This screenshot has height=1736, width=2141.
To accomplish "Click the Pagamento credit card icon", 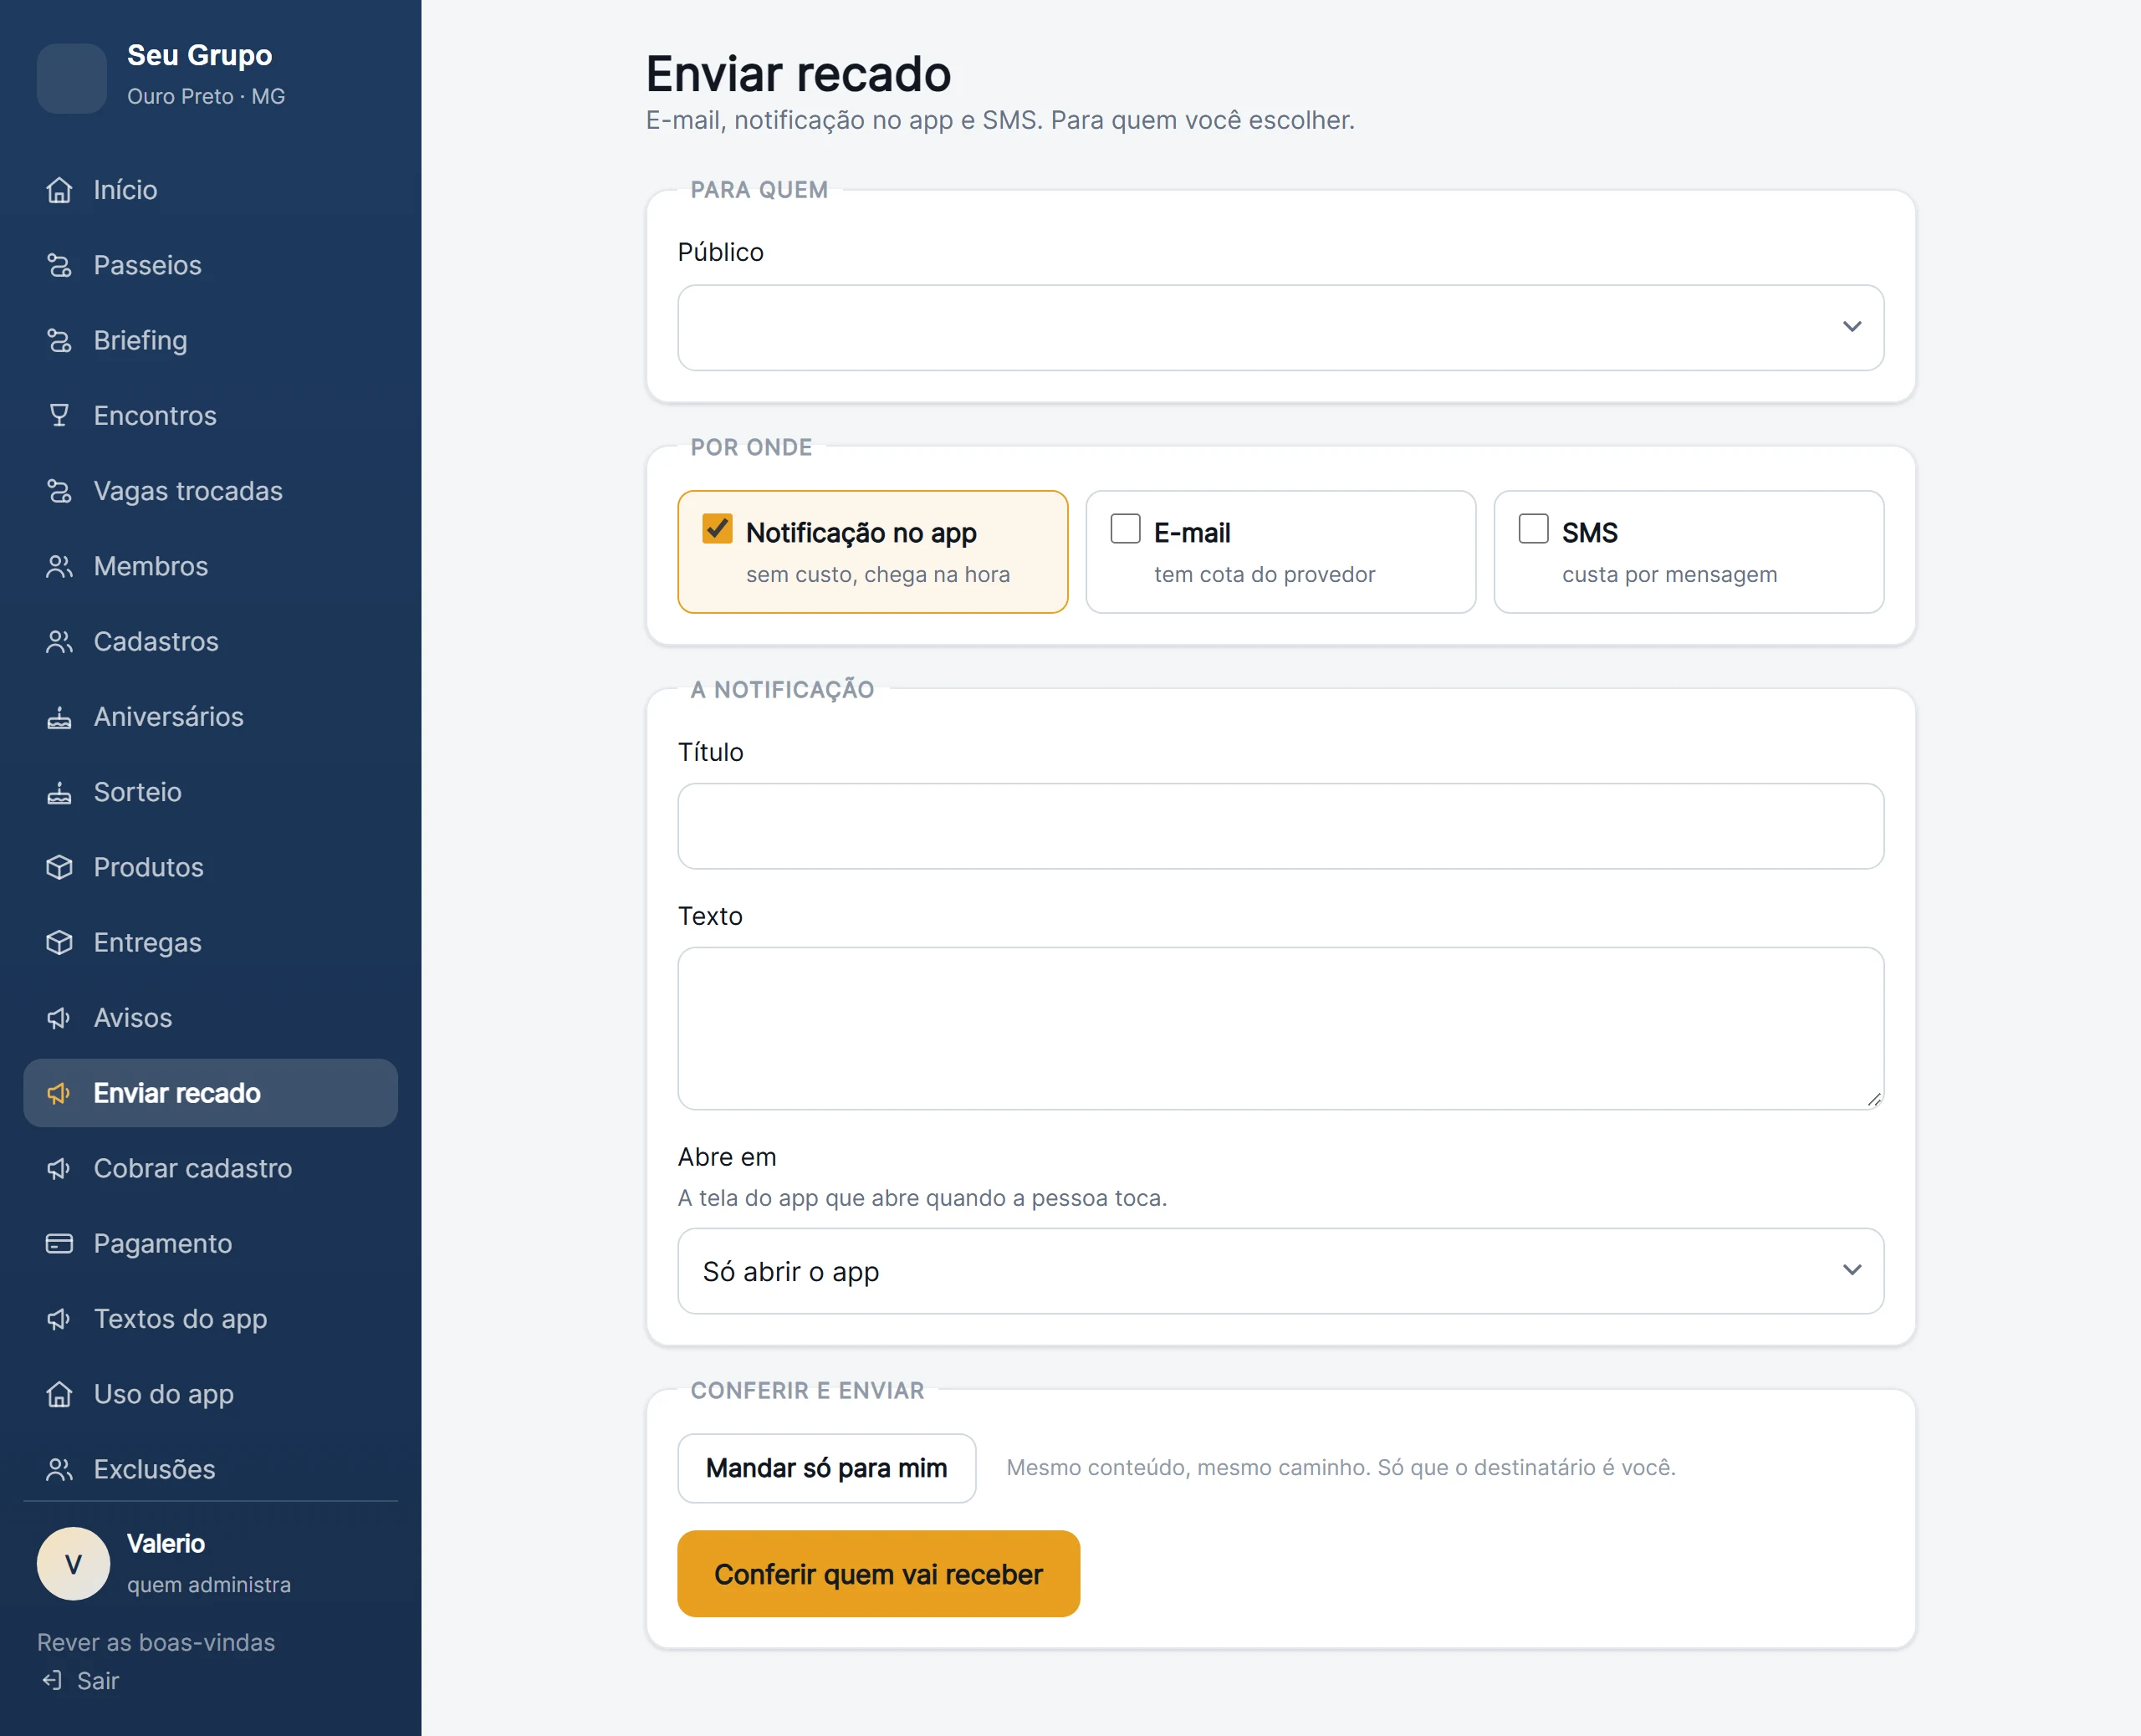I will pos(59,1243).
